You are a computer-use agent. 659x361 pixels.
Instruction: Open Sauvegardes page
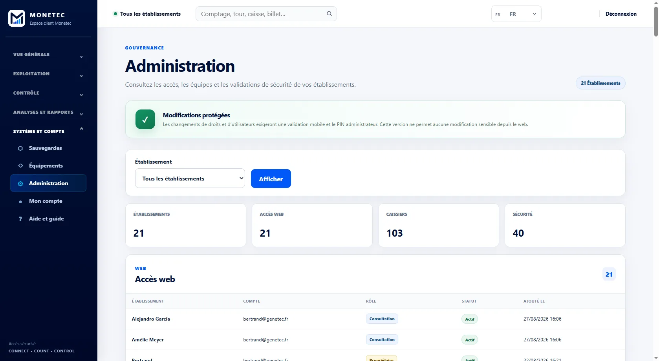click(x=48, y=148)
